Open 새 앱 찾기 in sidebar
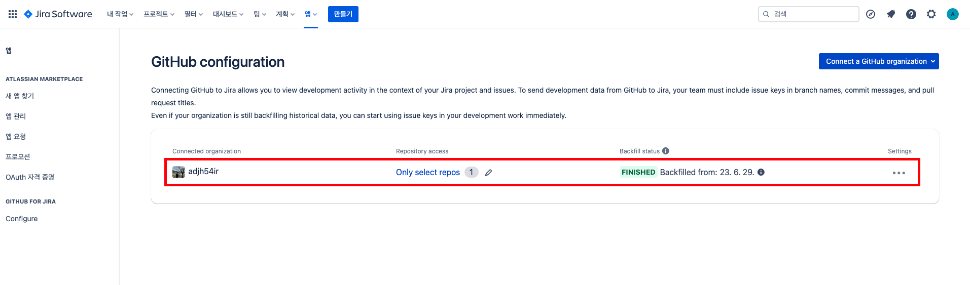This screenshot has height=285, width=970. [20, 96]
